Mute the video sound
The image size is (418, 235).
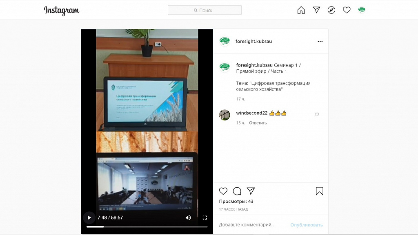click(188, 218)
